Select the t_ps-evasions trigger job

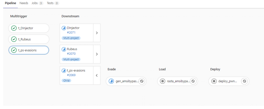[29, 50]
